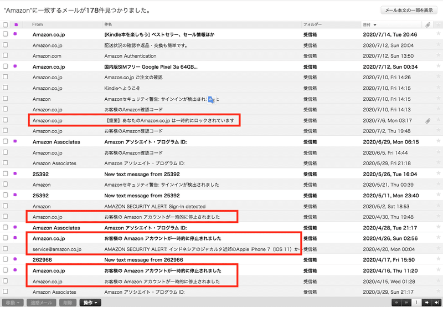The image size is (443, 317).
Task: Open the 移動 move dropdown
Action: coord(13,303)
